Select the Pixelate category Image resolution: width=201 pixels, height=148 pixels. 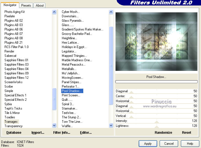(10, 16)
